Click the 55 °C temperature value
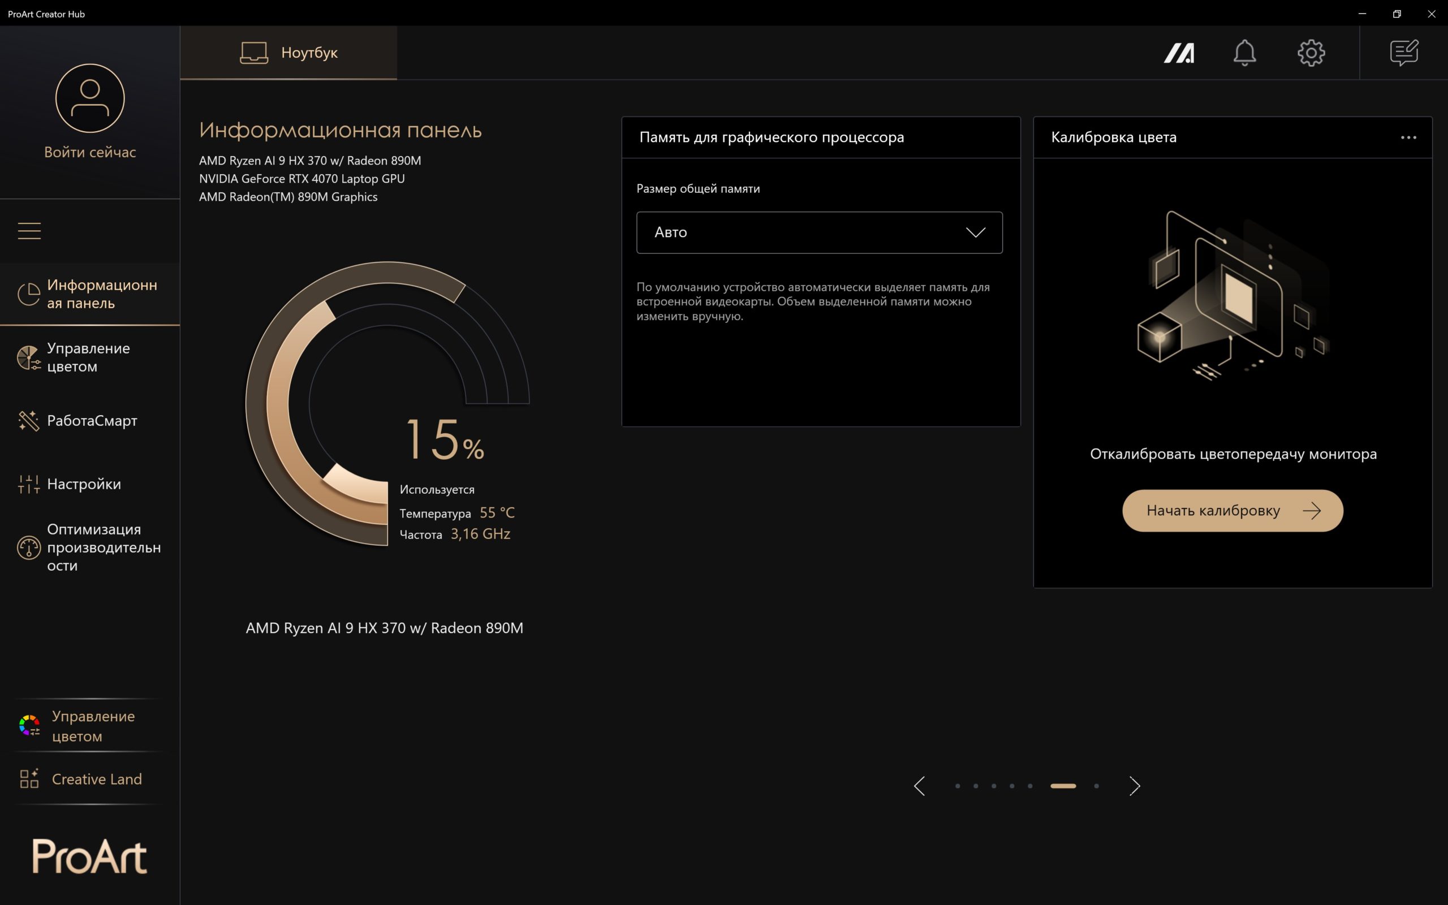1448x905 pixels. tap(497, 513)
